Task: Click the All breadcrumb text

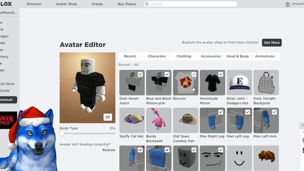Action: pyautogui.click(x=136, y=65)
